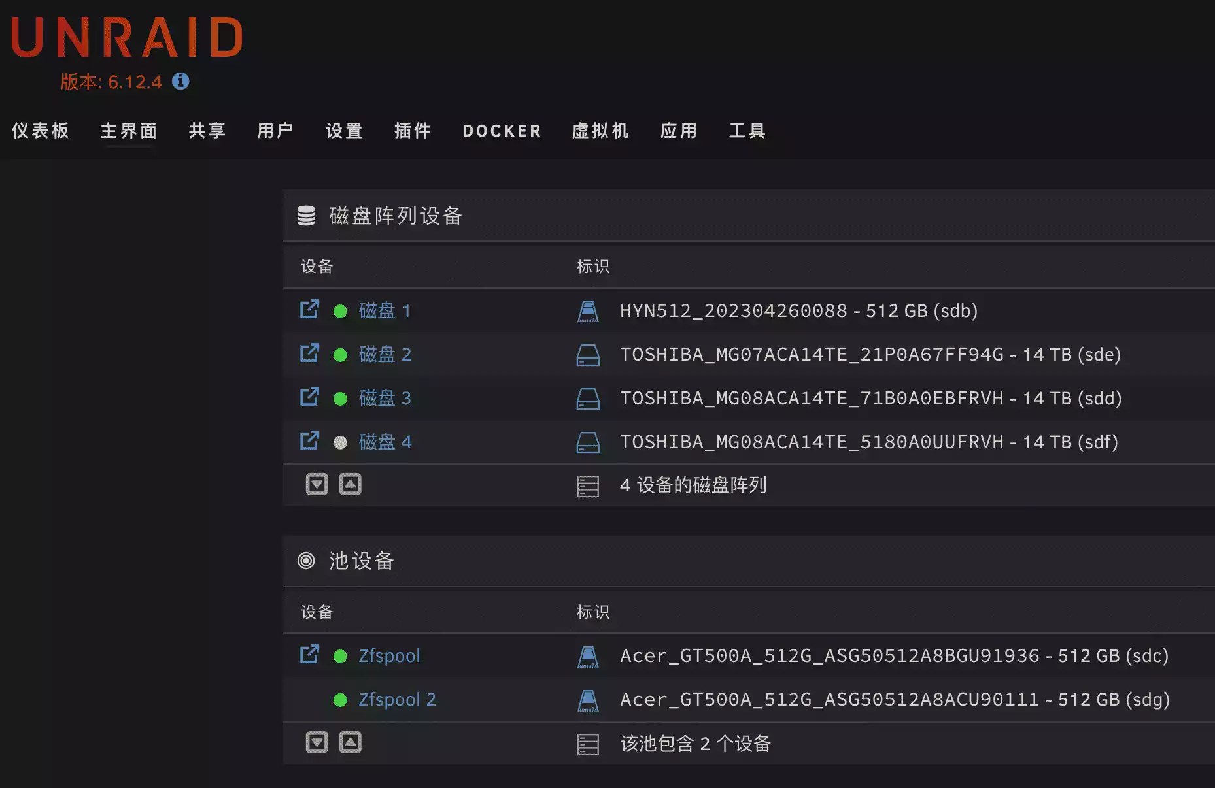This screenshot has height=788, width=1215.
Task: Click the external view icon for Zfspool
Action: pyautogui.click(x=309, y=655)
